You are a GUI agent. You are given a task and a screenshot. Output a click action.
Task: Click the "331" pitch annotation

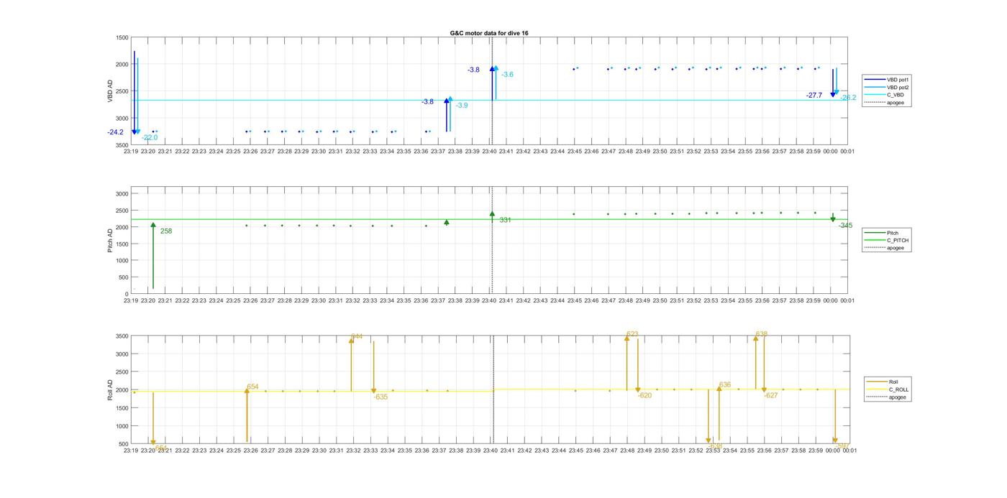pos(506,220)
